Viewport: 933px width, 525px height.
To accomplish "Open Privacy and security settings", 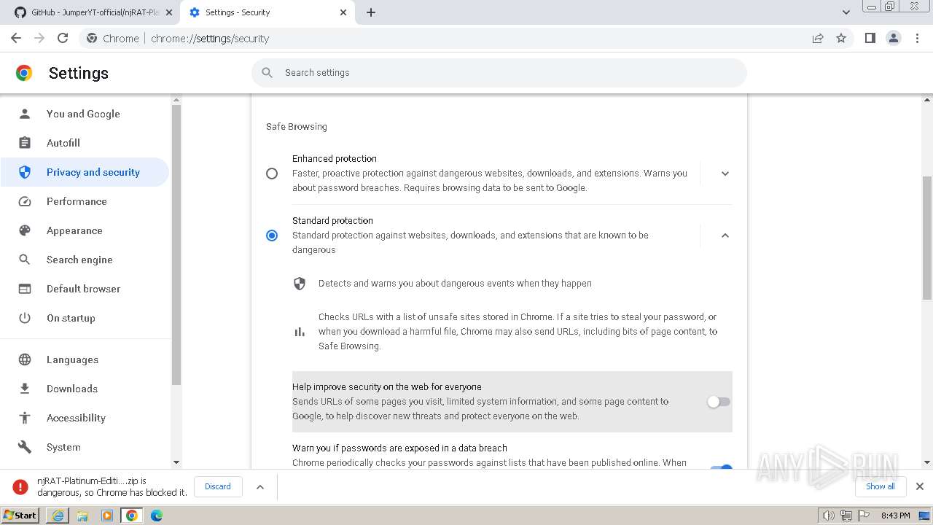I will click(85, 172).
